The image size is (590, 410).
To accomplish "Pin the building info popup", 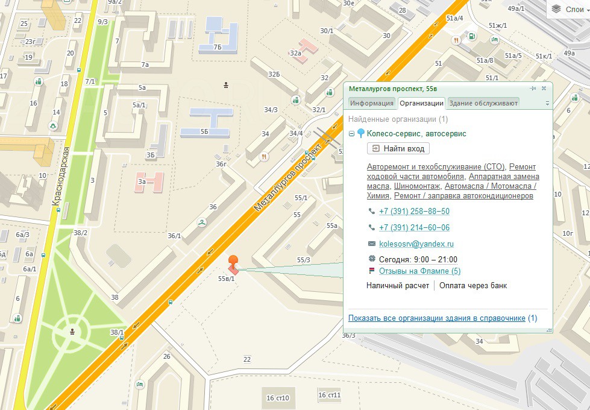I will click(x=533, y=88).
